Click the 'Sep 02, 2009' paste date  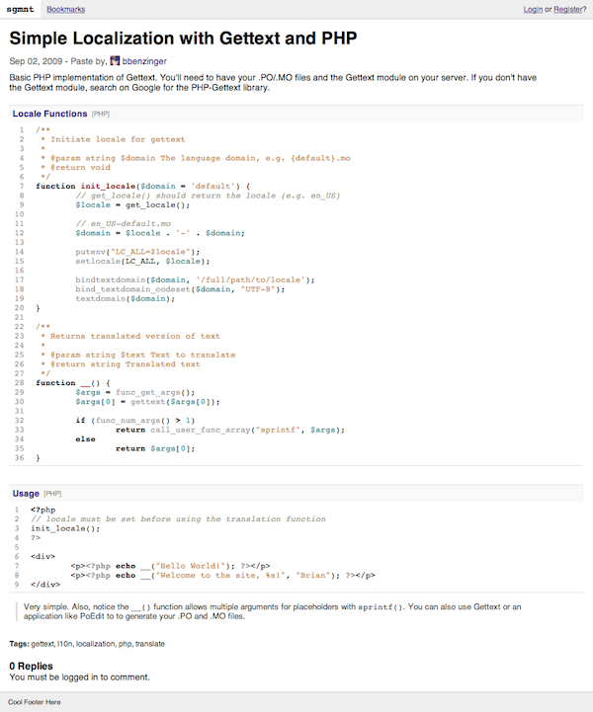click(x=36, y=61)
